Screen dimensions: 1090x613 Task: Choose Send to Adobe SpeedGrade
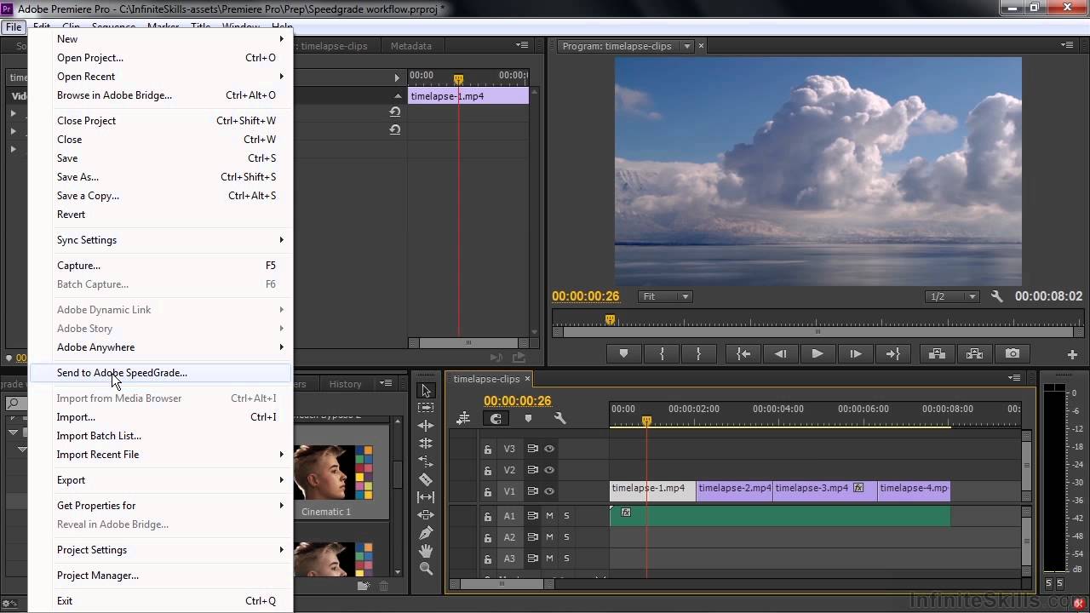(161, 372)
